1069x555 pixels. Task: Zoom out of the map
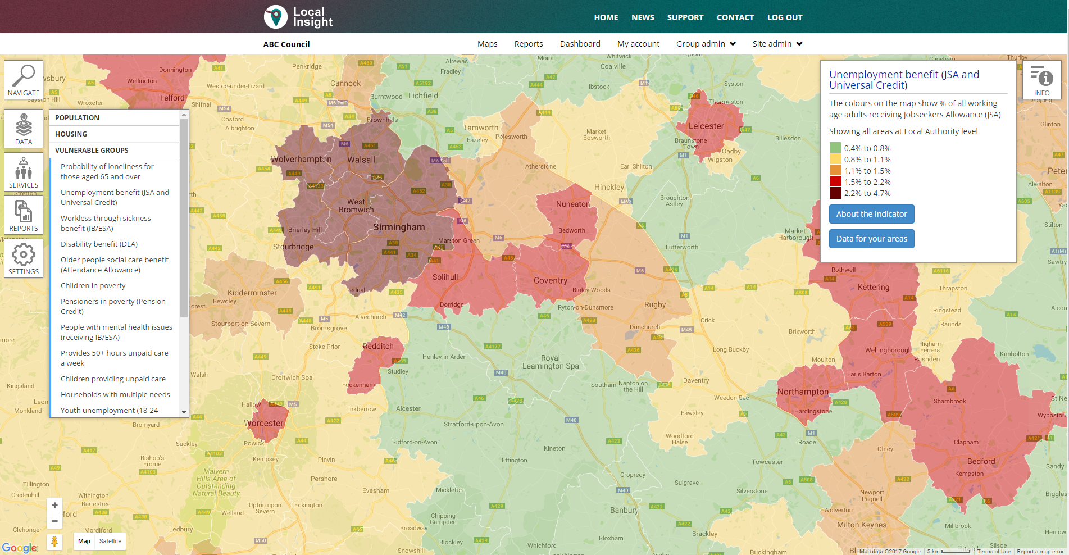pos(54,521)
